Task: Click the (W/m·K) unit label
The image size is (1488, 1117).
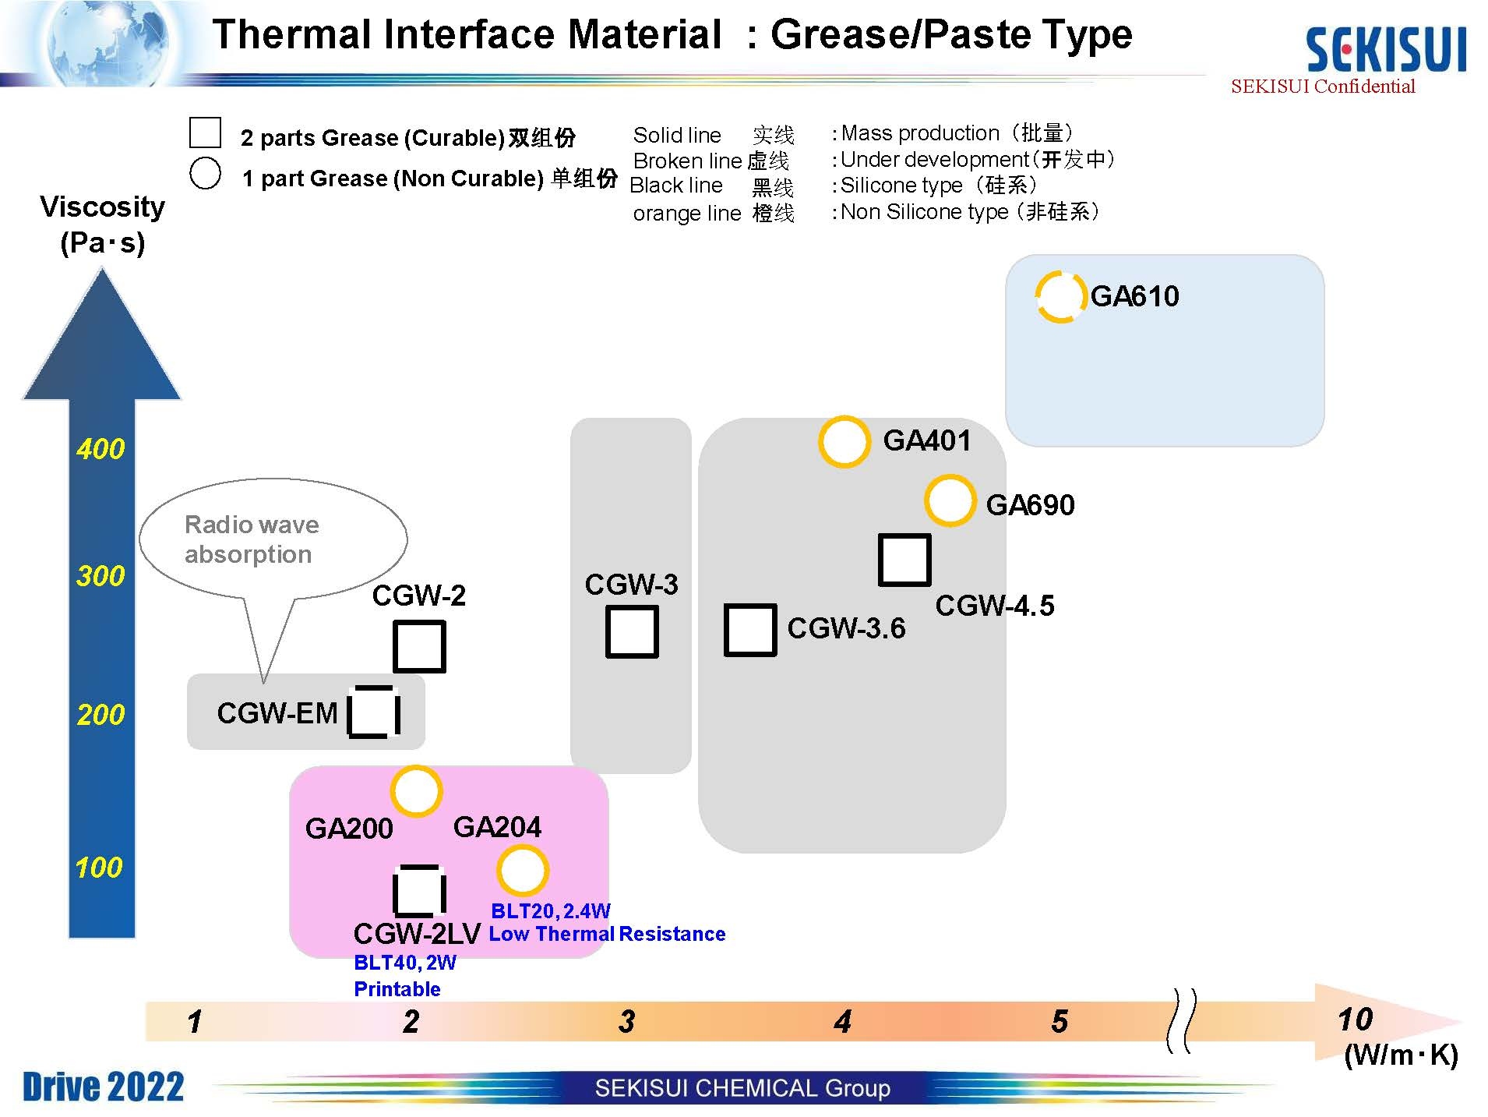Action: (x=1402, y=1055)
